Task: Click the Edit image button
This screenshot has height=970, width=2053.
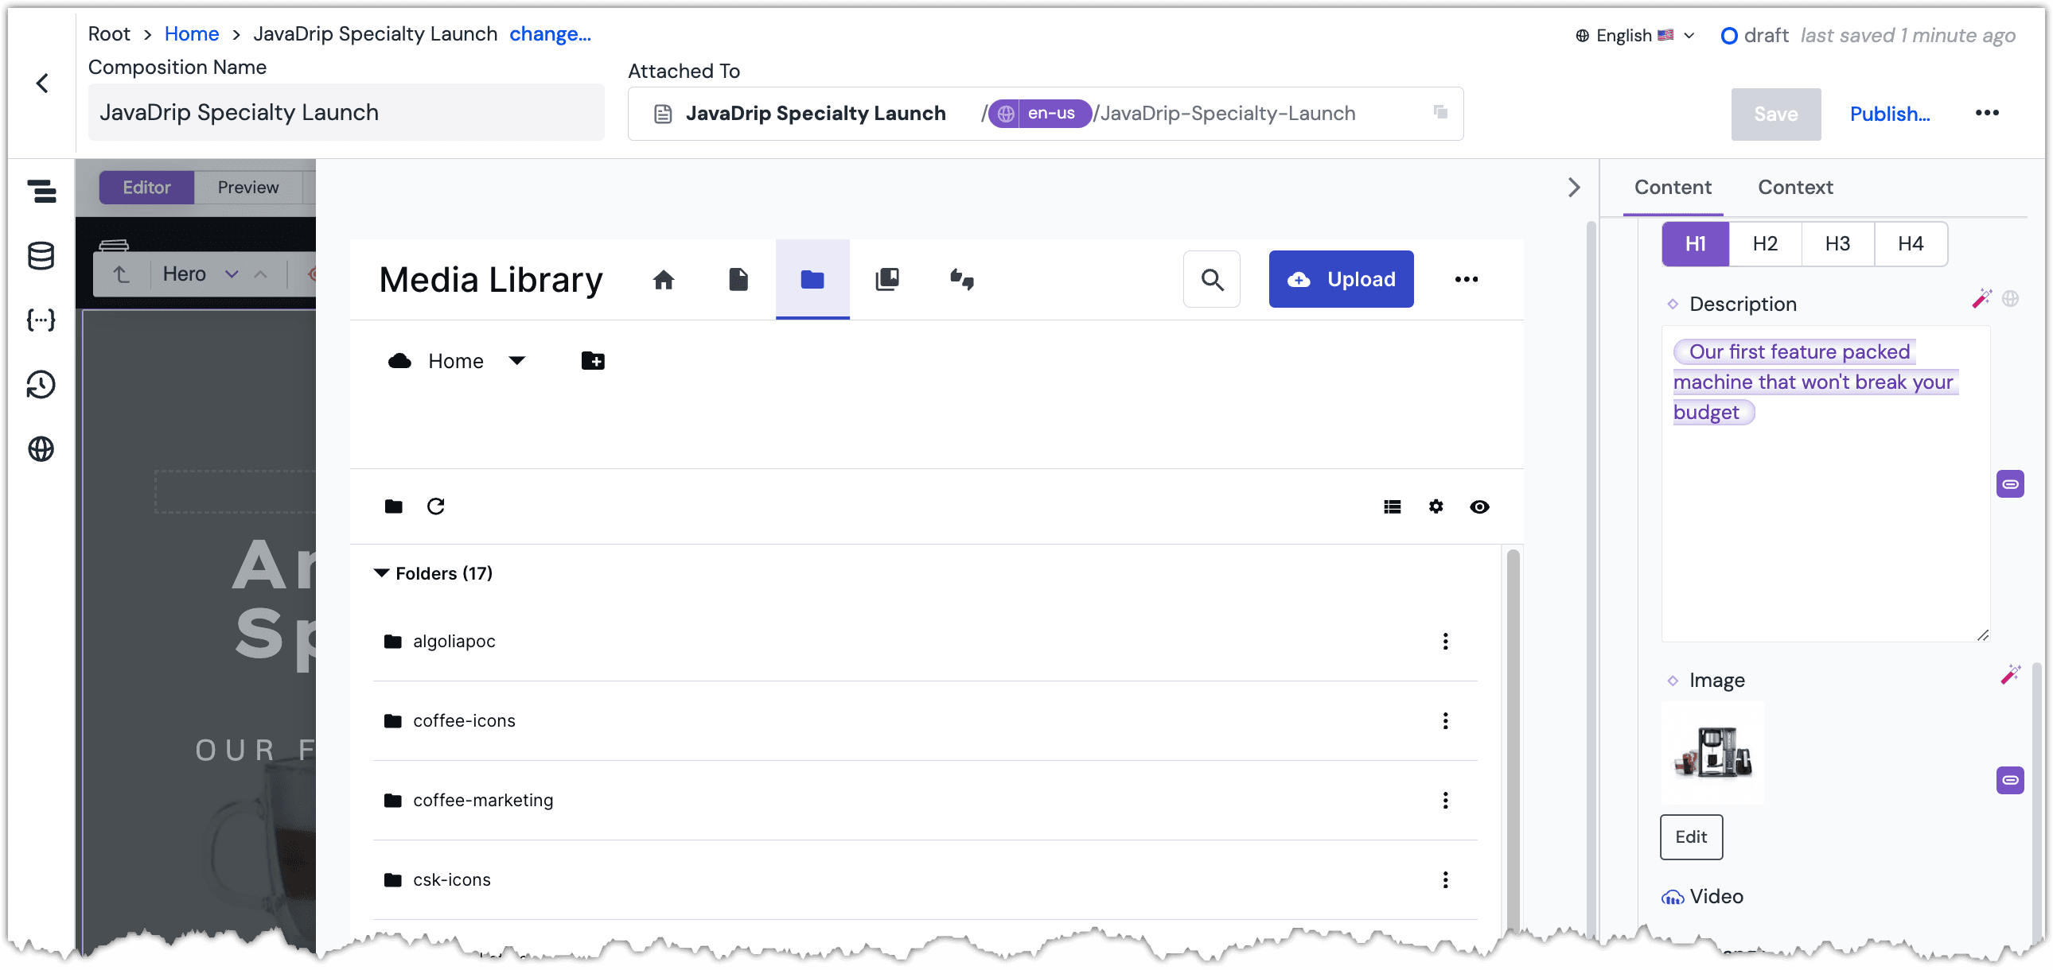Action: pos(1690,838)
